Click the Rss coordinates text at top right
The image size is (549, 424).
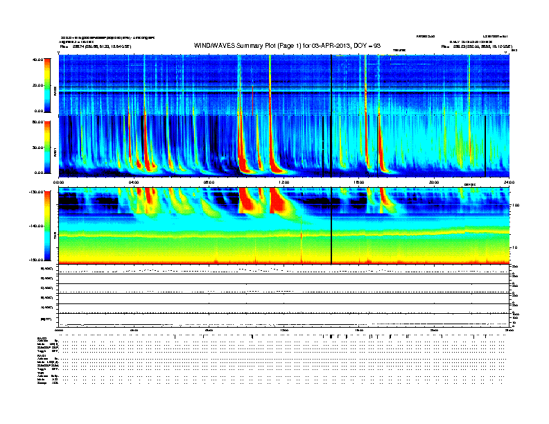(477, 46)
